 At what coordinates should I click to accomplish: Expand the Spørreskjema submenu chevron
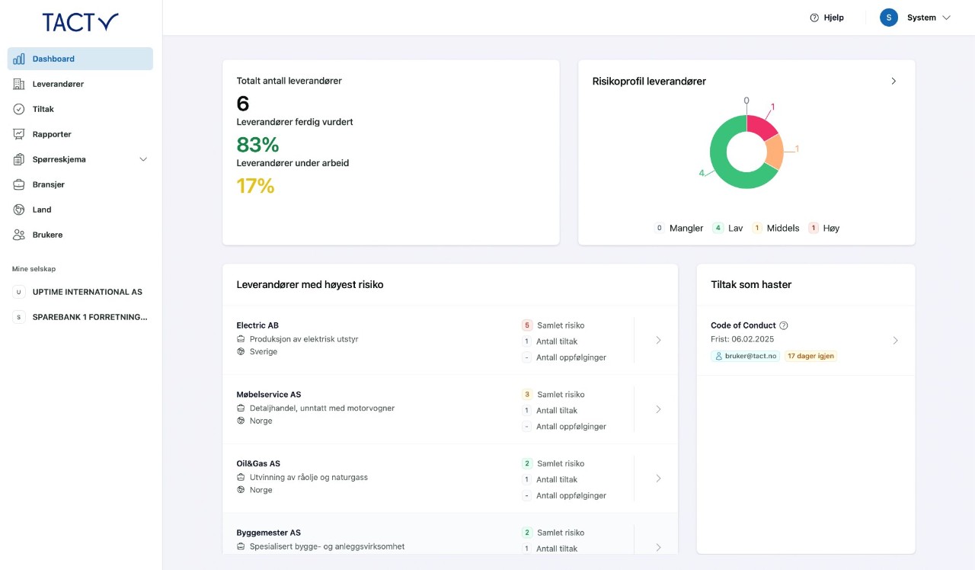(143, 159)
